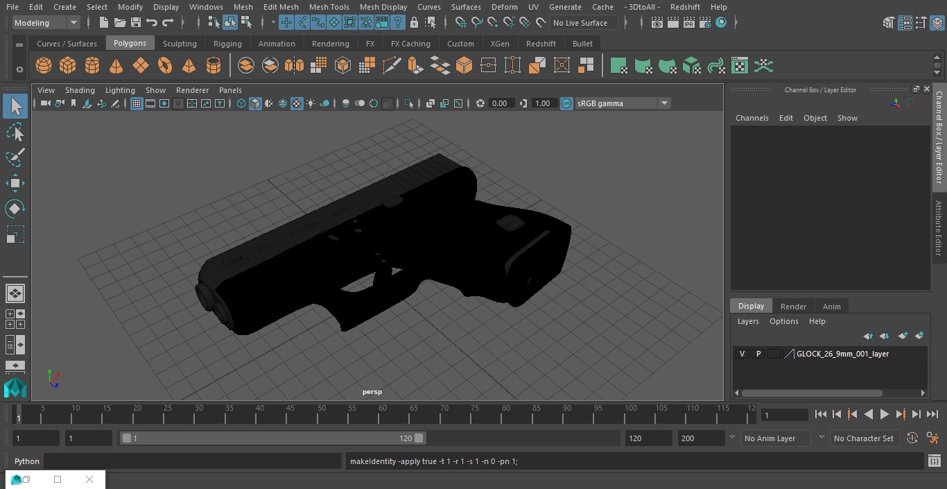947x489 pixels.
Task: Open the Shading viewport menu
Action: click(x=80, y=90)
